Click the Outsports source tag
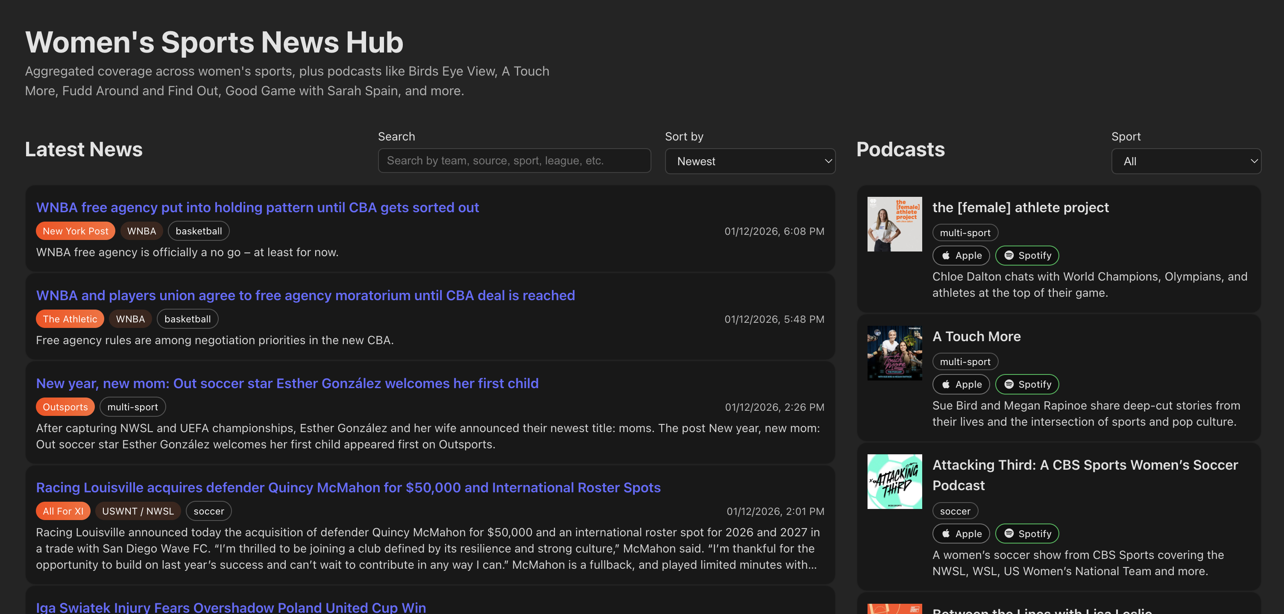 pyautogui.click(x=65, y=407)
